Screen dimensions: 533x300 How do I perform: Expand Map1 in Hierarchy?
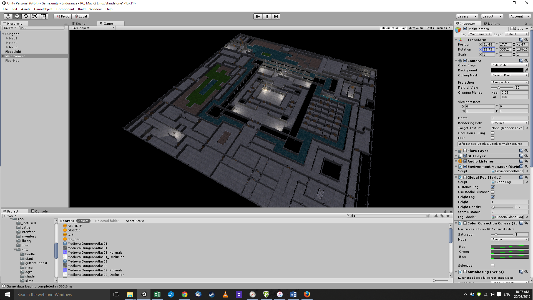pos(7,38)
